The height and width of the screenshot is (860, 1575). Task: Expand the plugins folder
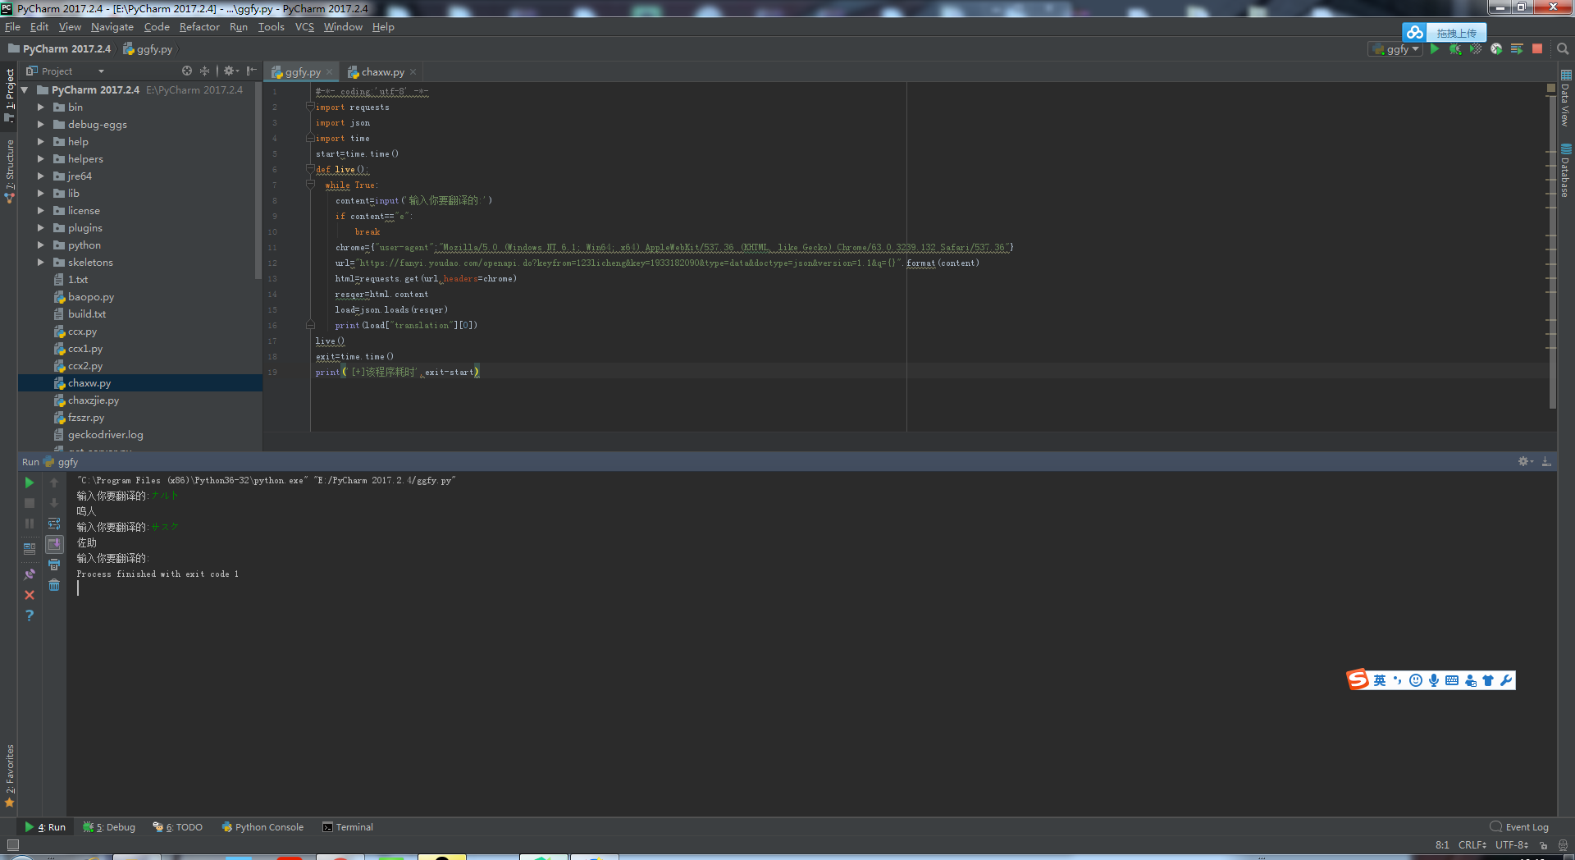pos(40,228)
